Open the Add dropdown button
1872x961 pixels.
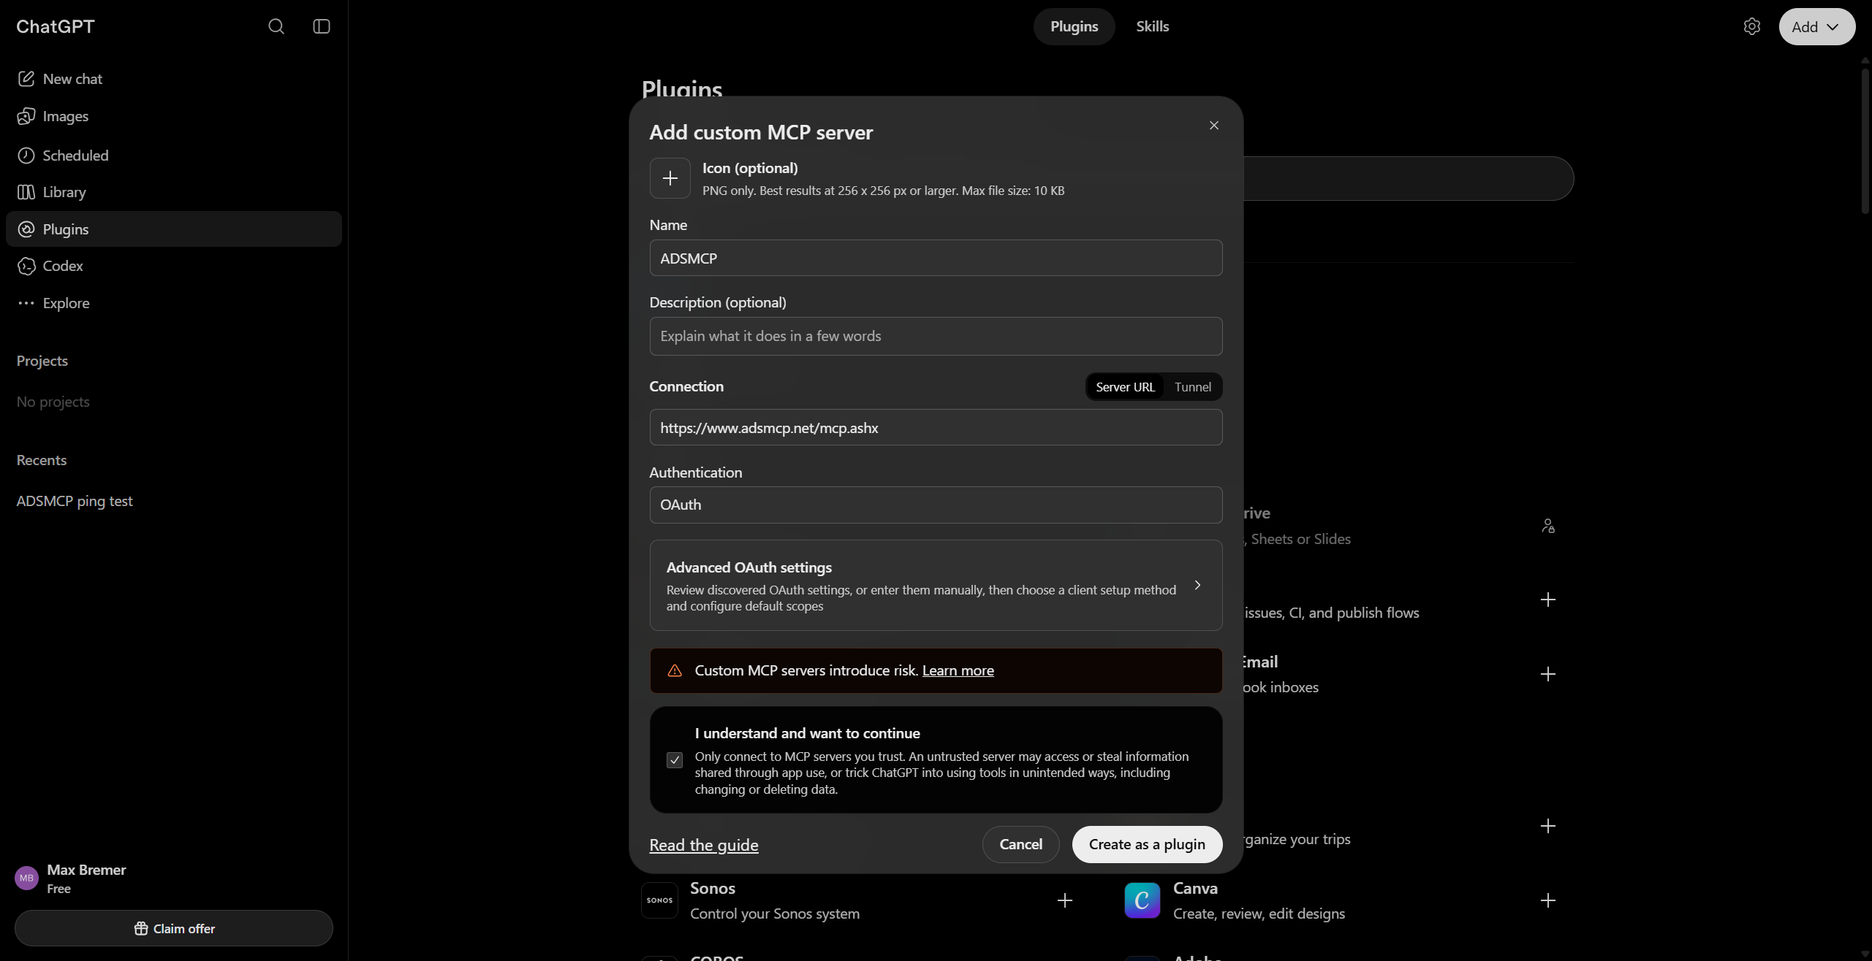coord(1816,26)
